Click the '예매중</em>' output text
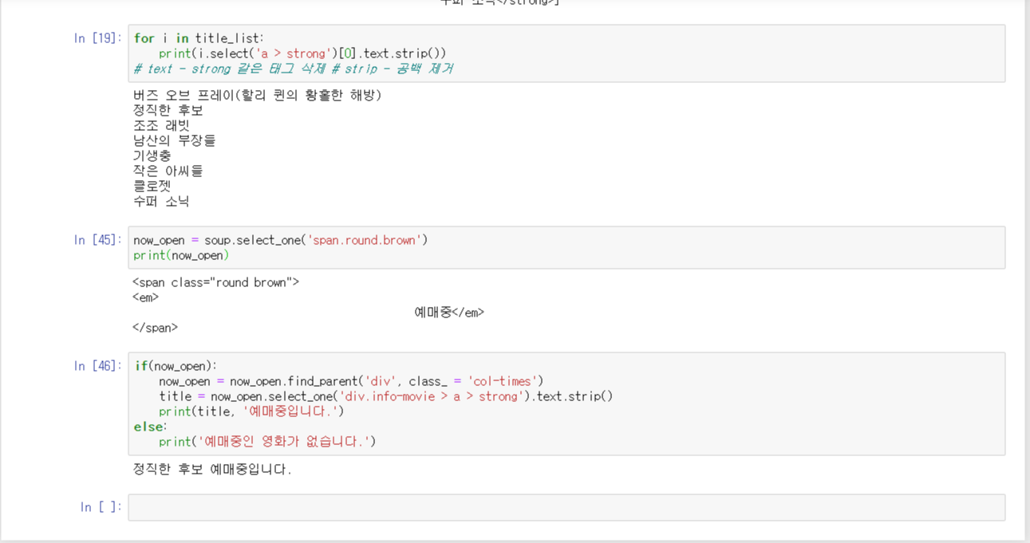The width and height of the screenshot is (1030, 543). click(x=449, y=313)
